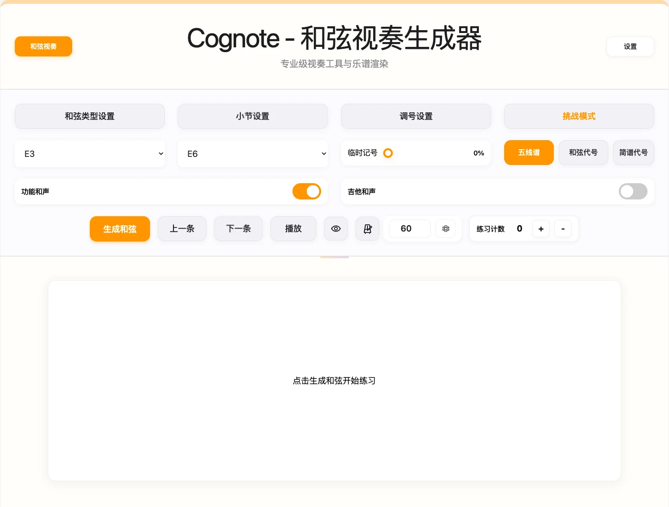Select the 五线谱 display mode
669x507 pixels.
coord(529,153)
